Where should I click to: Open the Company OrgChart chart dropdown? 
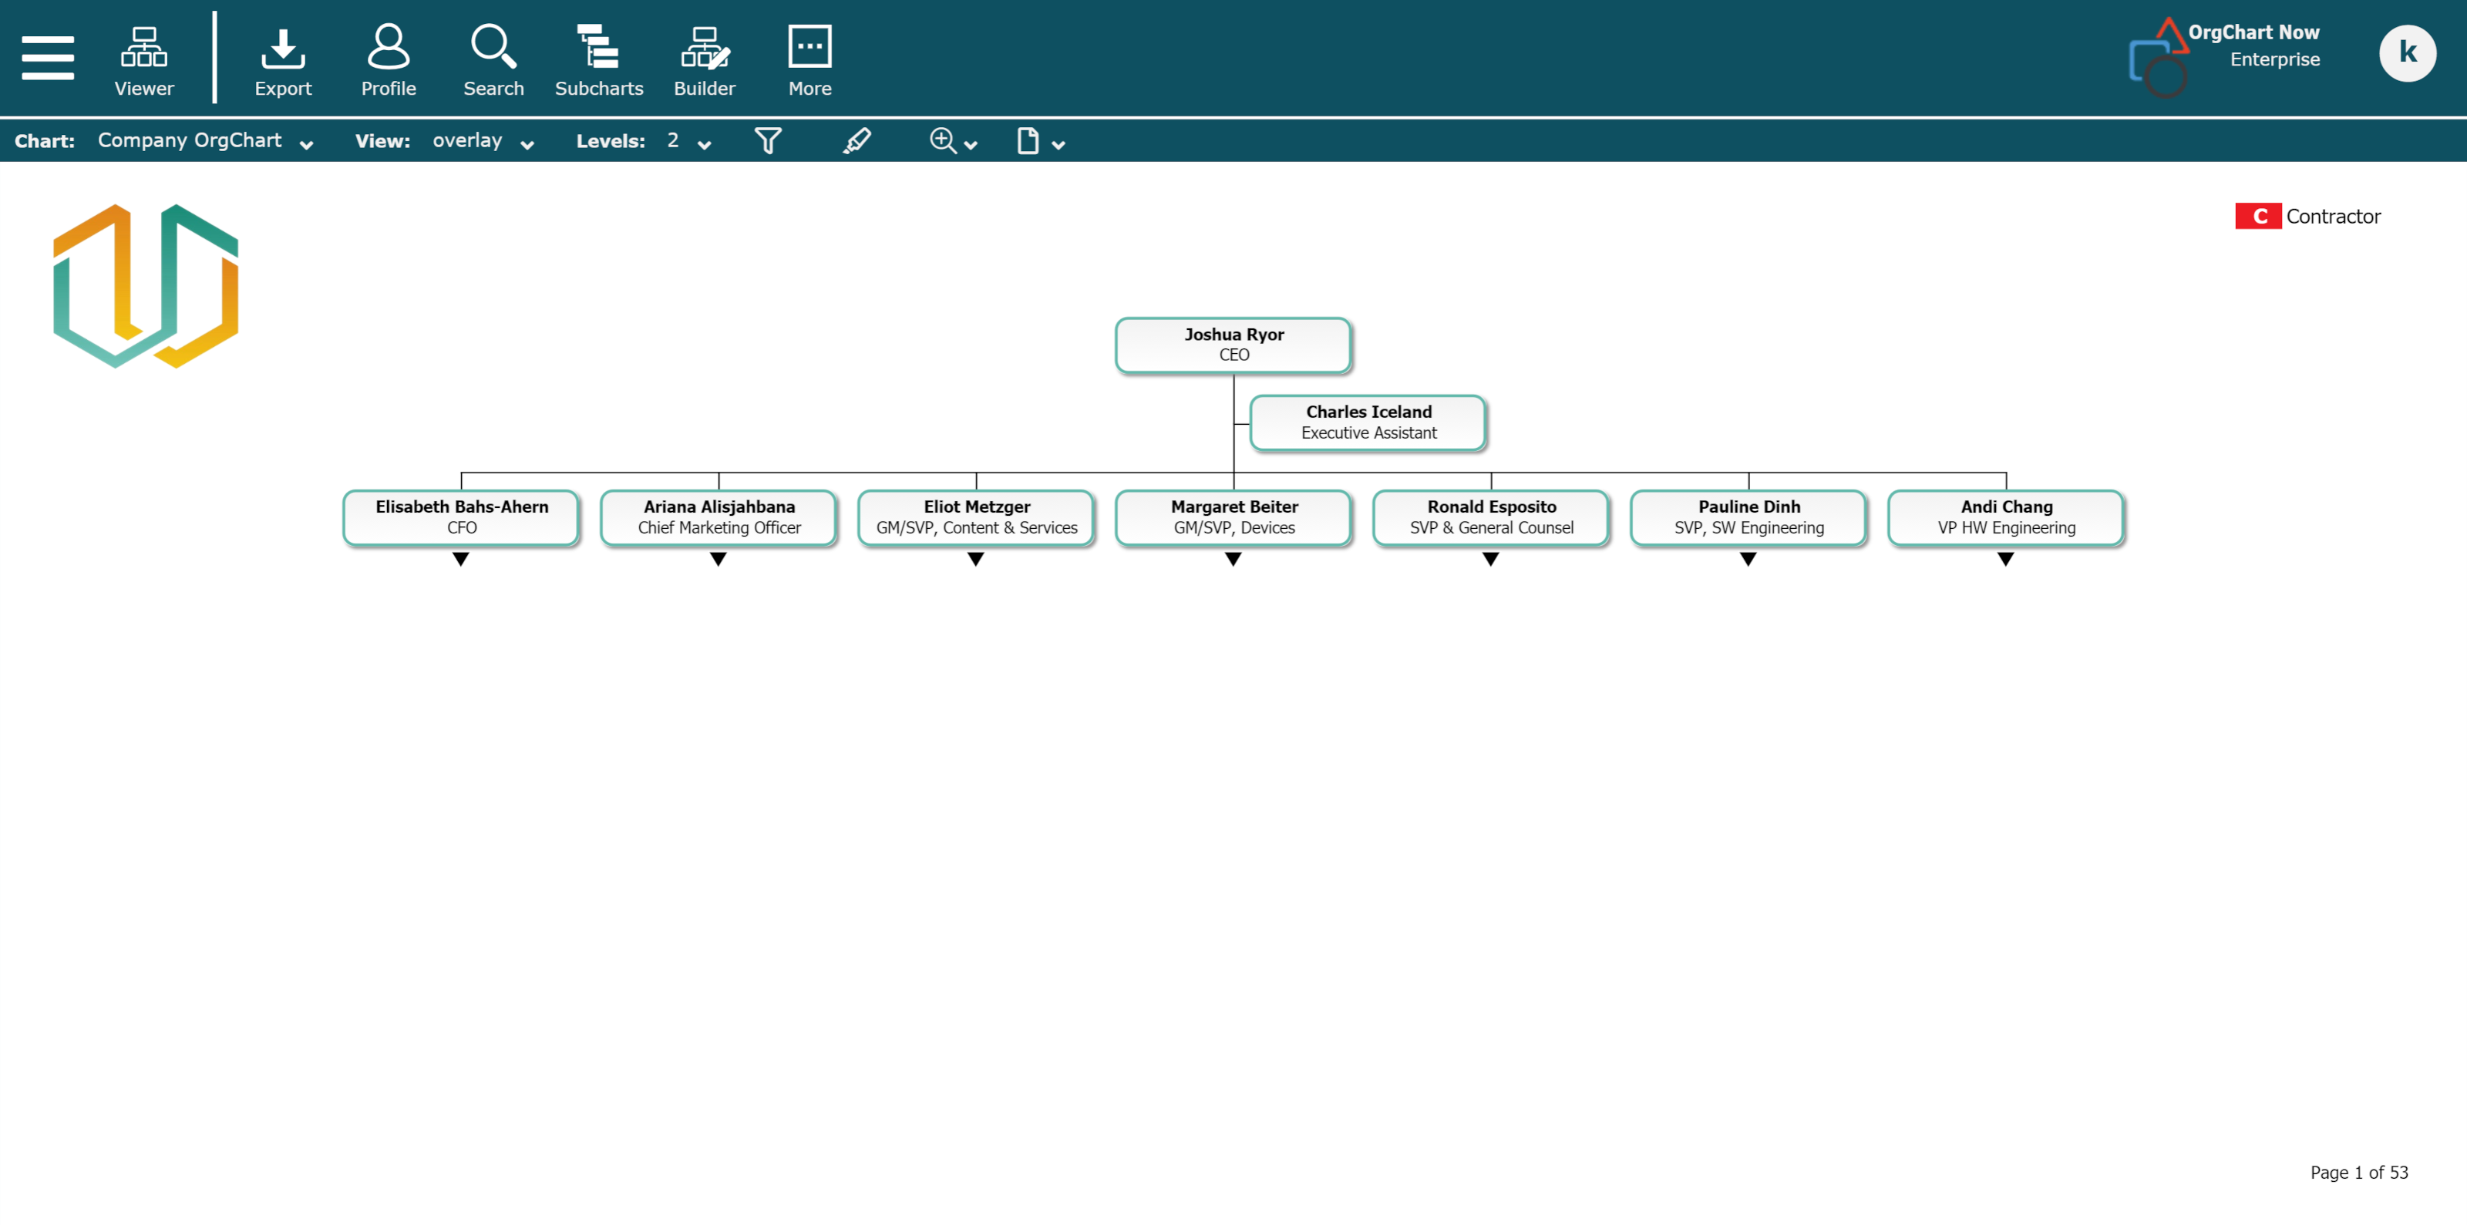(x=205, y=141)
